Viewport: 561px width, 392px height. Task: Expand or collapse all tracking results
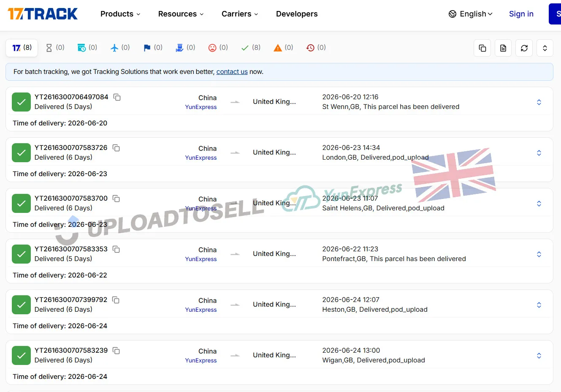click(x=545, y=48)
